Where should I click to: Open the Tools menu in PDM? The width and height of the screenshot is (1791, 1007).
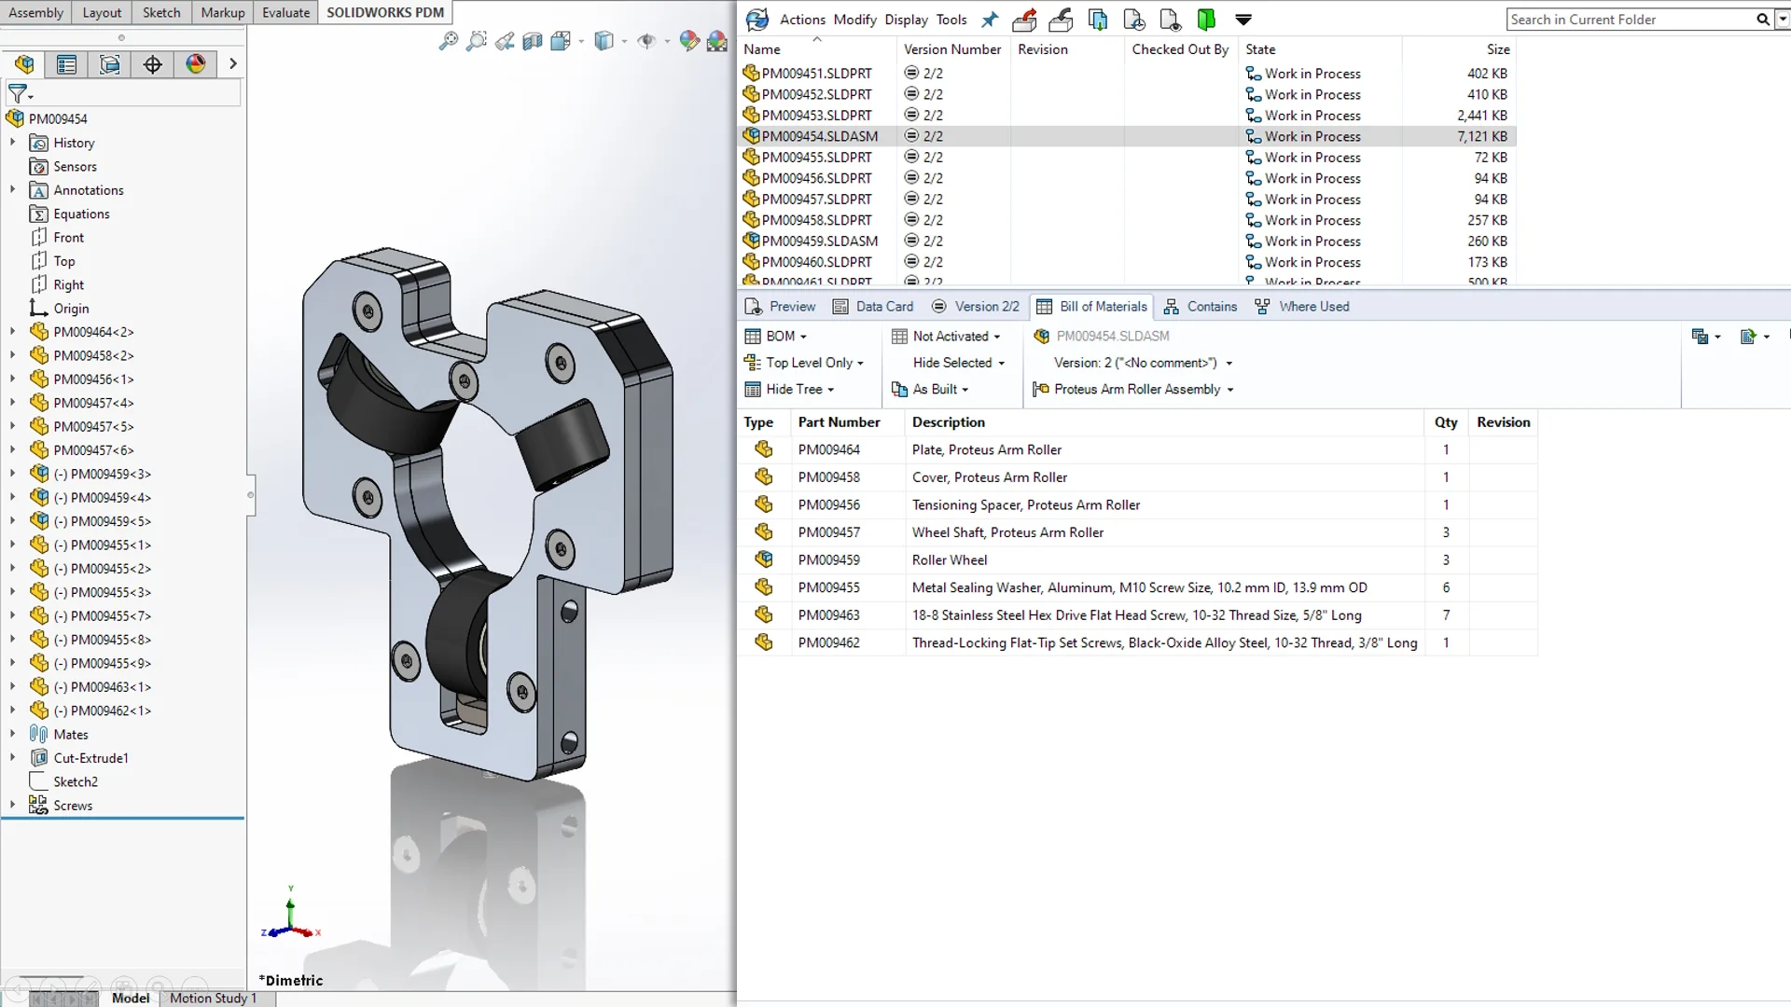coord(951,19)
